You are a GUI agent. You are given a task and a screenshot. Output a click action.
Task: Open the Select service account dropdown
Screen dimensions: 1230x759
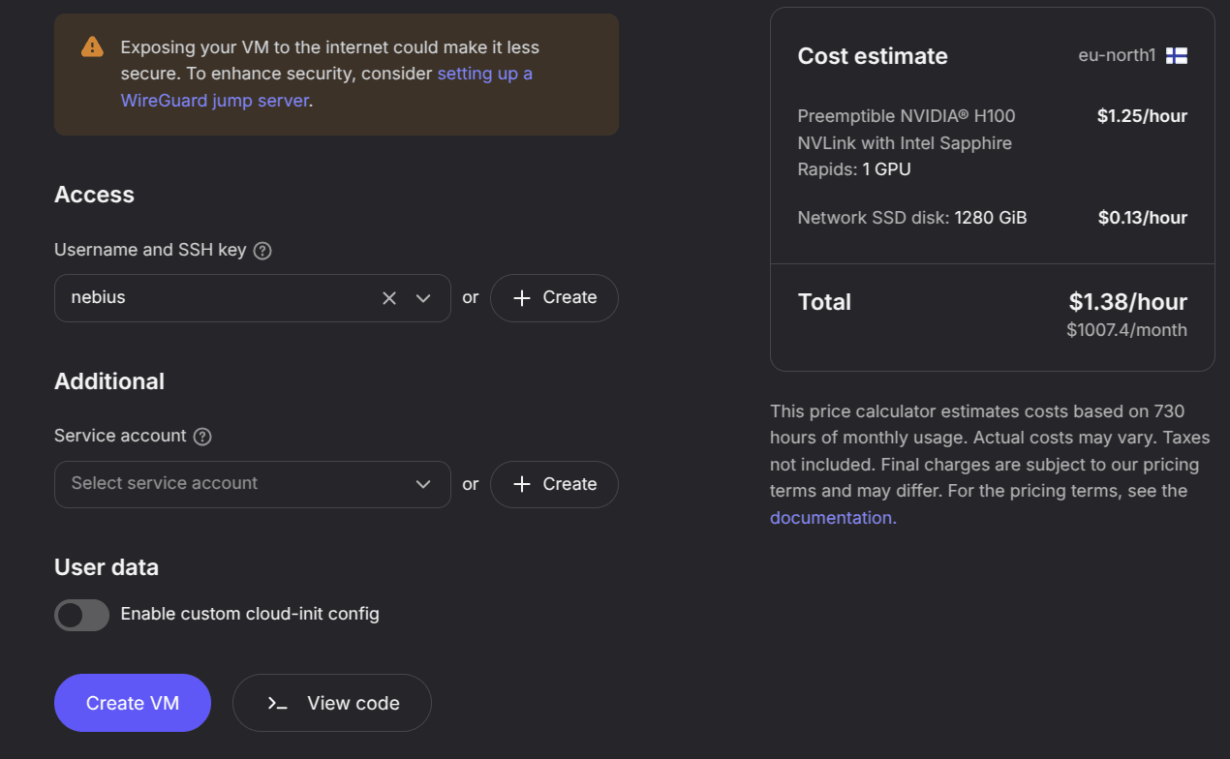[x=253, y=484]
